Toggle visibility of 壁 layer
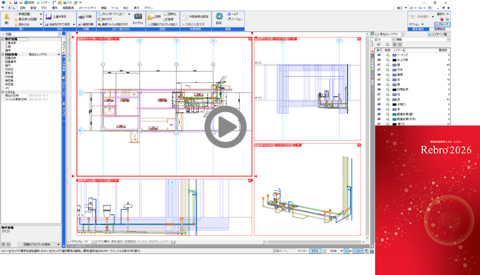Viewport: 480px width, 275px height. click(379, 65)
